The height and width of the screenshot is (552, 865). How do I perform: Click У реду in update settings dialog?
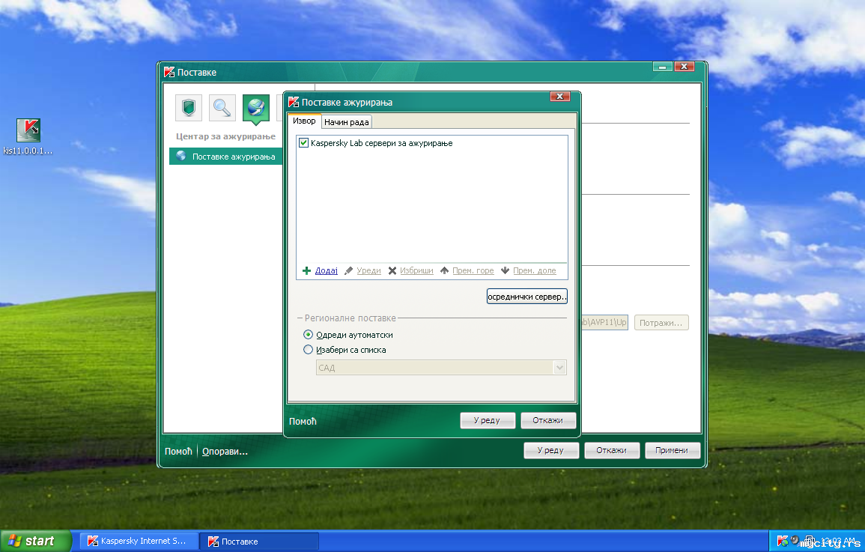pyautogui.click(x=487, y=420)
